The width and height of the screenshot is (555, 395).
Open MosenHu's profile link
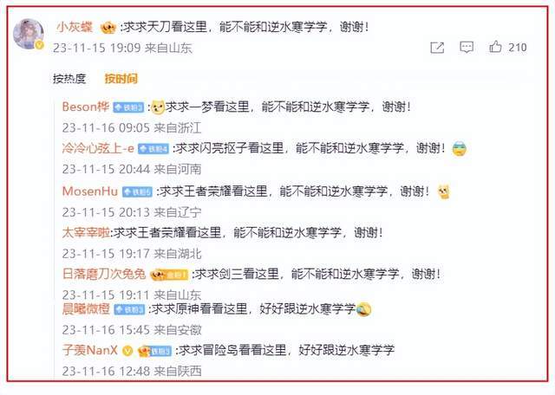(90, 191)
